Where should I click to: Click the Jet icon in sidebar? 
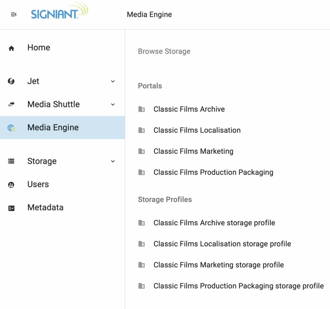pyautogui.click(x=11, y=81)
